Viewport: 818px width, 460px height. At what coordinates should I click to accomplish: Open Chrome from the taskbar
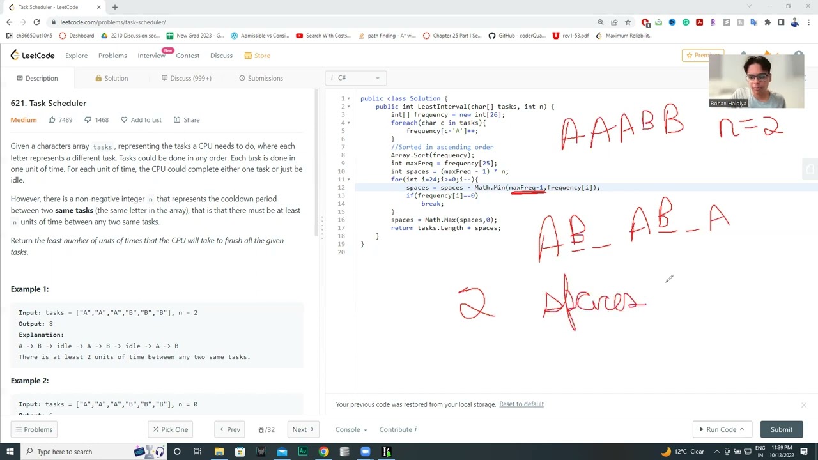click(323, 452)
